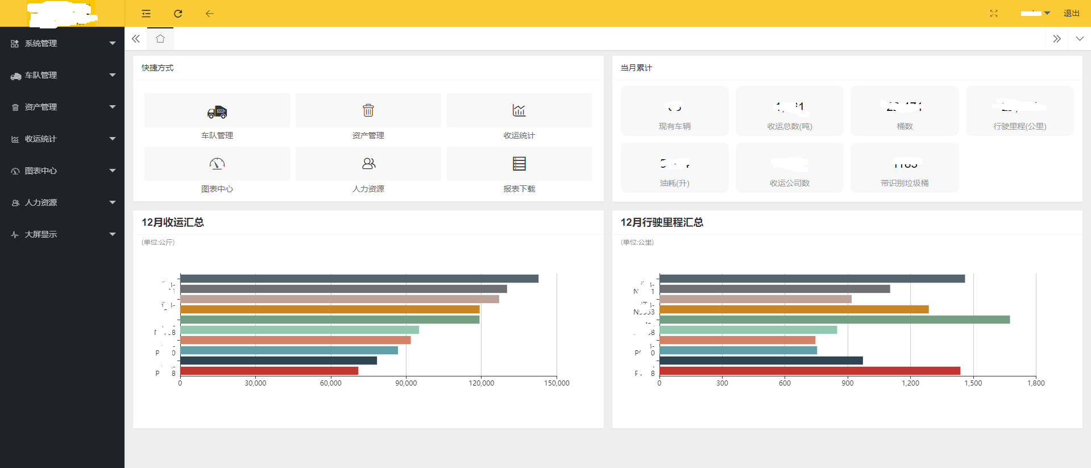Open 人力资源 sidebar menu
Viewport: 1091px width, 468px height.
63,202
